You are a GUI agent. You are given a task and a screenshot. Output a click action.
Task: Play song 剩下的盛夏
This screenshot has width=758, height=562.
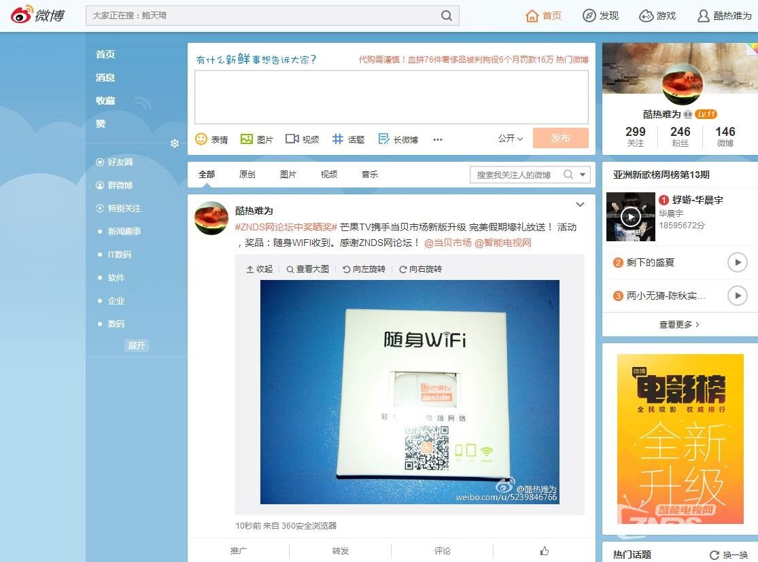coord(738,262)
